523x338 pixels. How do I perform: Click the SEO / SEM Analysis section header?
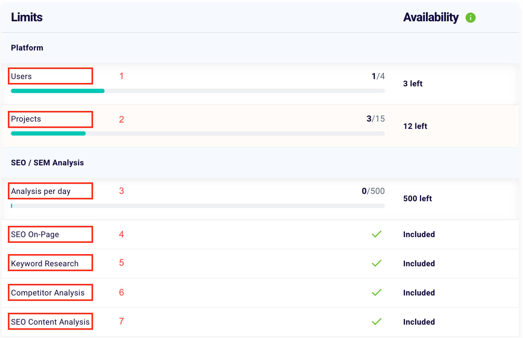point(47,163)
